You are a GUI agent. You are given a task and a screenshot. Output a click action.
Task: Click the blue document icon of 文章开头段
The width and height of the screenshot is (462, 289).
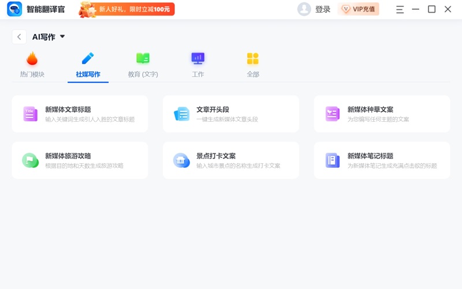tap(181, 114)
